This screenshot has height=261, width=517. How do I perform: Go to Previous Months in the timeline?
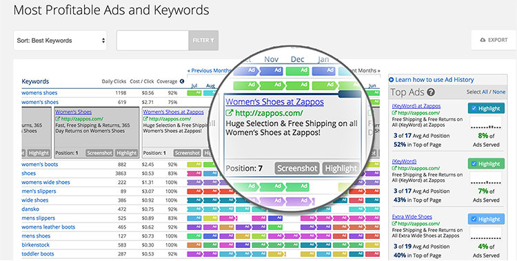click(x=209, y=70)
